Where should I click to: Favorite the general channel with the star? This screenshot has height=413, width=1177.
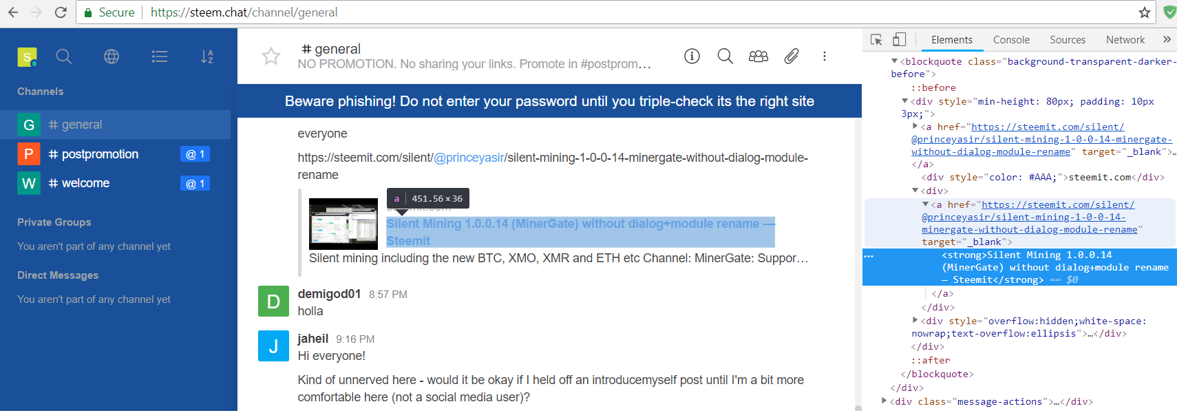click(x=271, y=56)
